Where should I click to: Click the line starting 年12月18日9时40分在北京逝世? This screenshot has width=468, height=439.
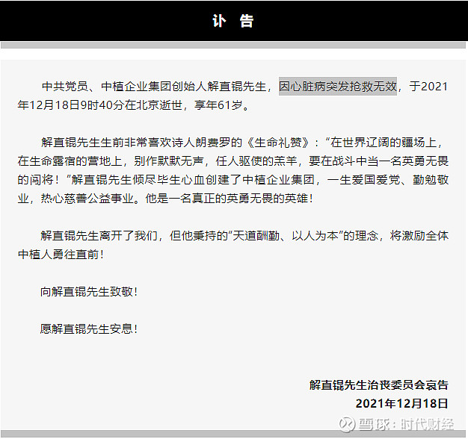[133, 105]
